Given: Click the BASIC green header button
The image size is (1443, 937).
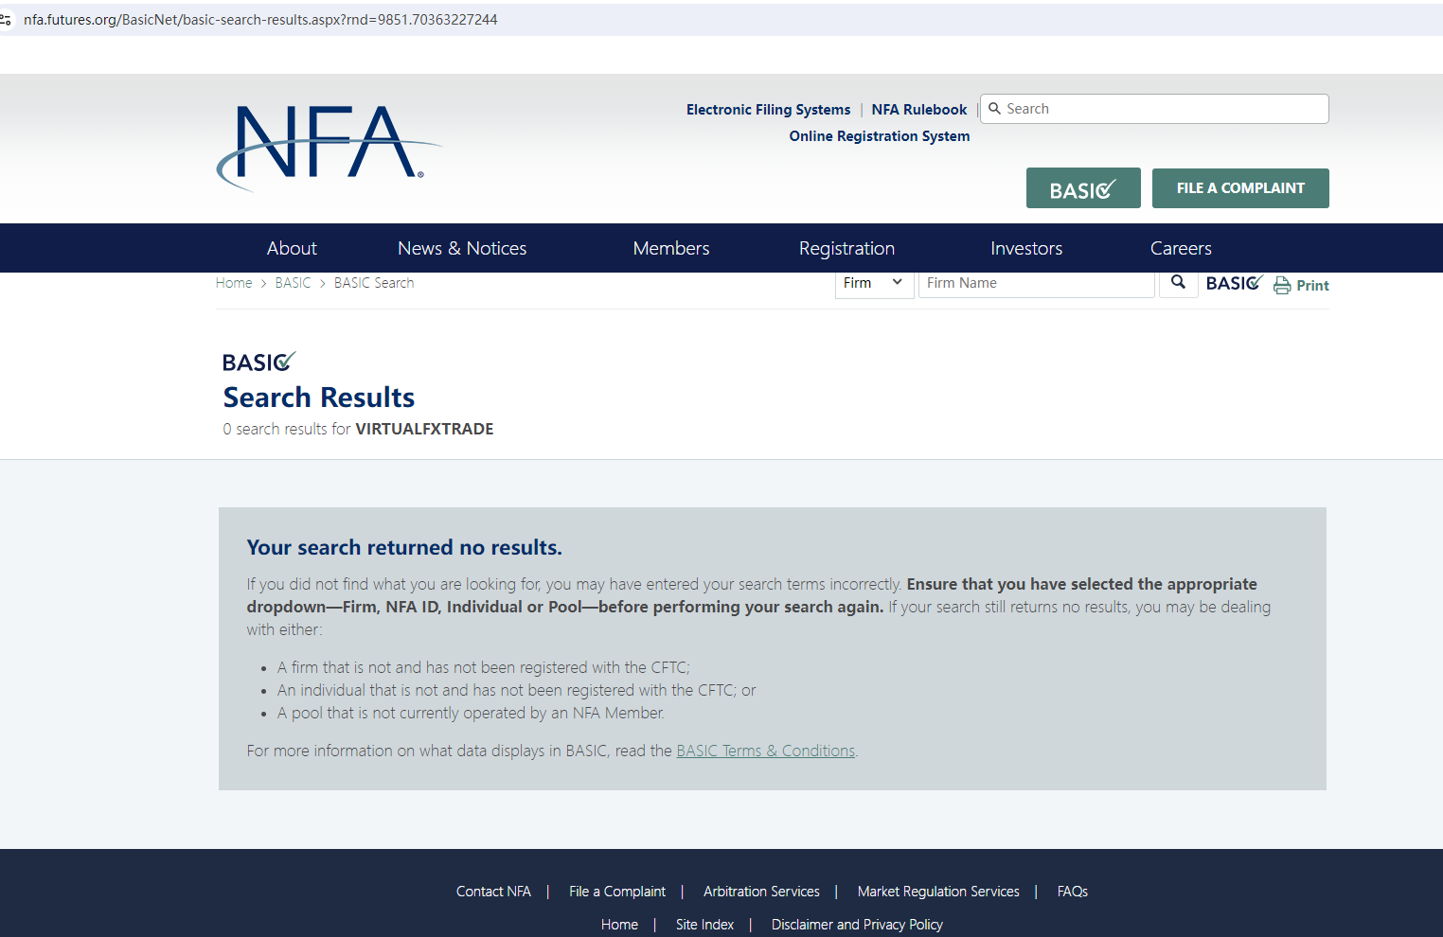Looking at the screenshot, I should pyautogui.click(x=1083, y=188).
